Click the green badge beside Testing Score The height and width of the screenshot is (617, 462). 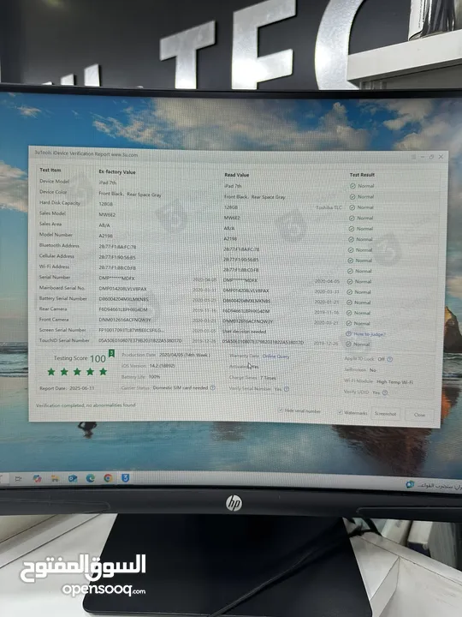click(111, 353)
